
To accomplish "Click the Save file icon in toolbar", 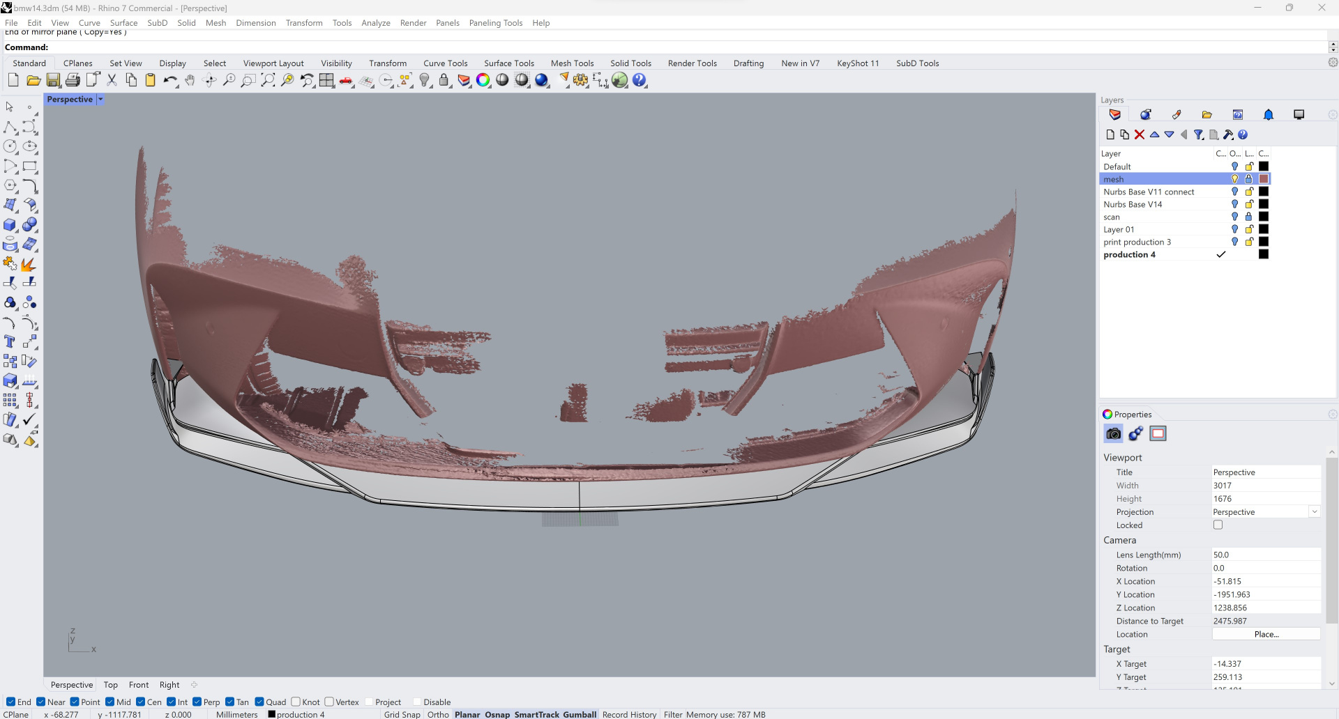I will 53,81.
